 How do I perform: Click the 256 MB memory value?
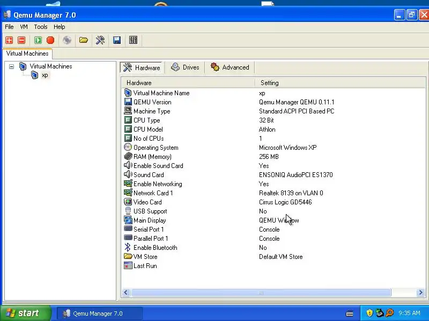tap(269, 157)
